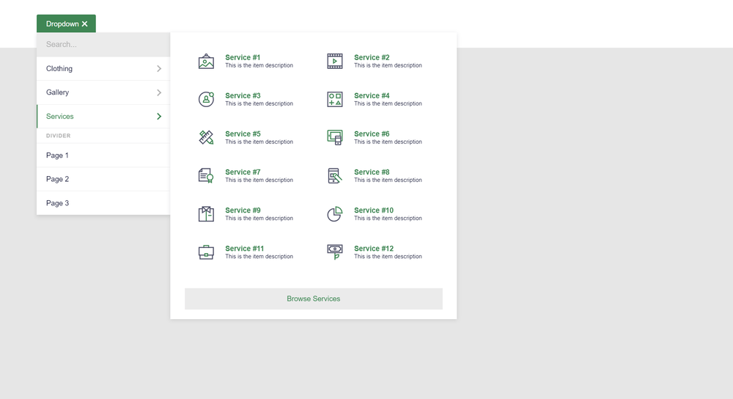
Task: Click the money eye icon for Service #12
Action: pos(335,252)
